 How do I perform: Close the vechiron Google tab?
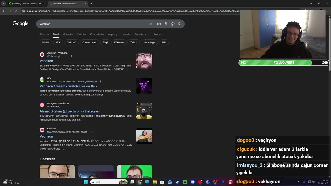(x=85, y=4)
